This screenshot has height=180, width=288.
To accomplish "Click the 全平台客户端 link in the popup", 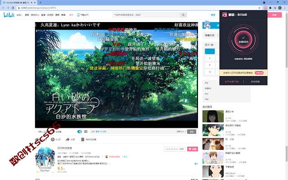I will (x=231, y=81).
